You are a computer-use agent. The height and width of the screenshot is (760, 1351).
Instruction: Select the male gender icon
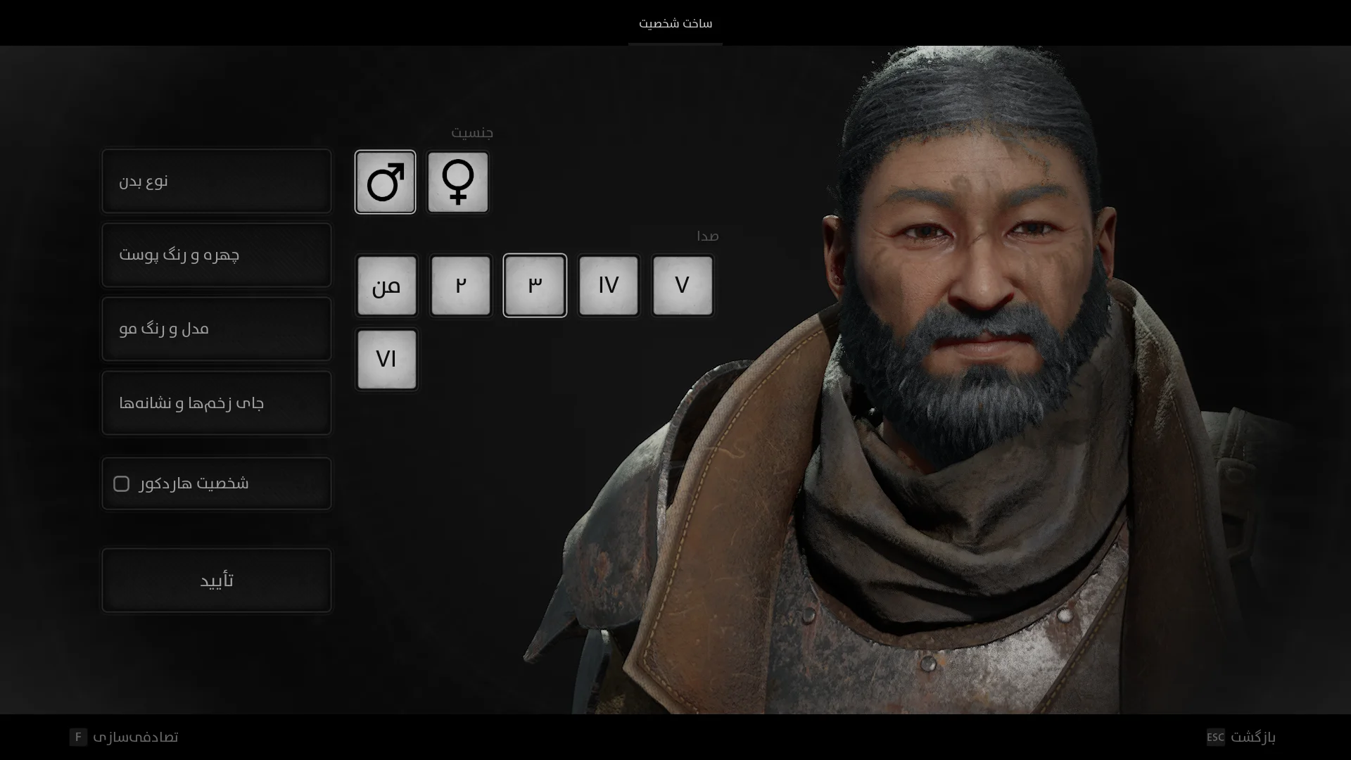pyautogui.click(x=386, y=182)
